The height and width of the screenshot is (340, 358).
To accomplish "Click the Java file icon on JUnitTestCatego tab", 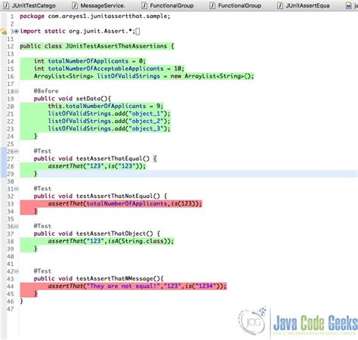I will pos(6,5).
